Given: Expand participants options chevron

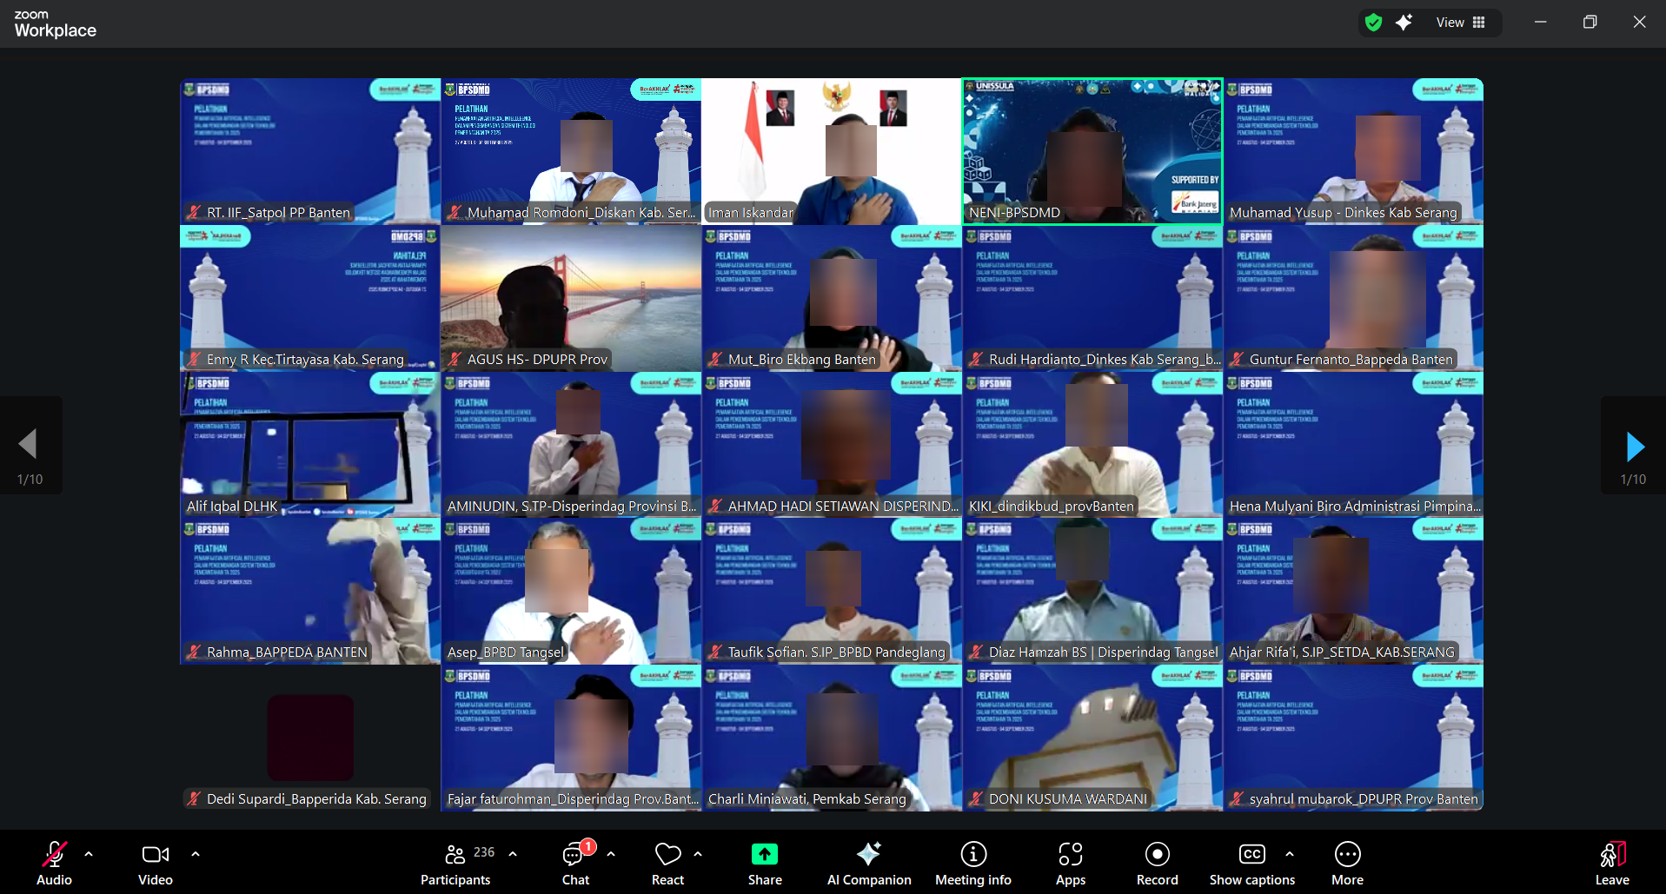Looking at the screenshot, I should pos(513,854).
